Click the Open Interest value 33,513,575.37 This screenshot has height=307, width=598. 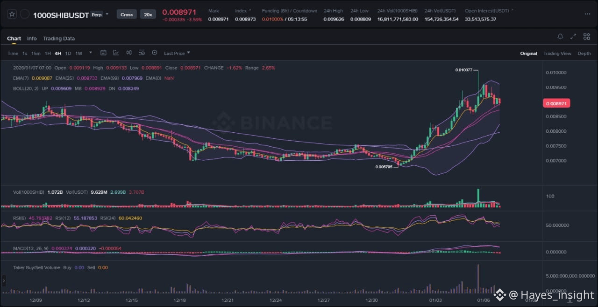coord(480,19)
